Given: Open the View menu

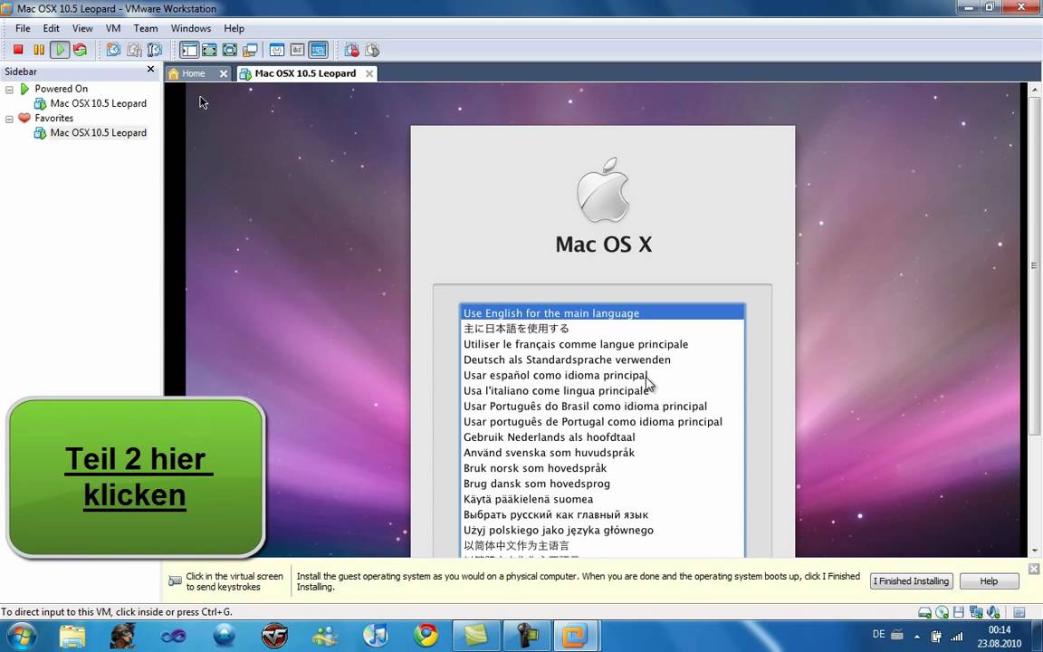Looking at the screenshot, I should point(82,29).
